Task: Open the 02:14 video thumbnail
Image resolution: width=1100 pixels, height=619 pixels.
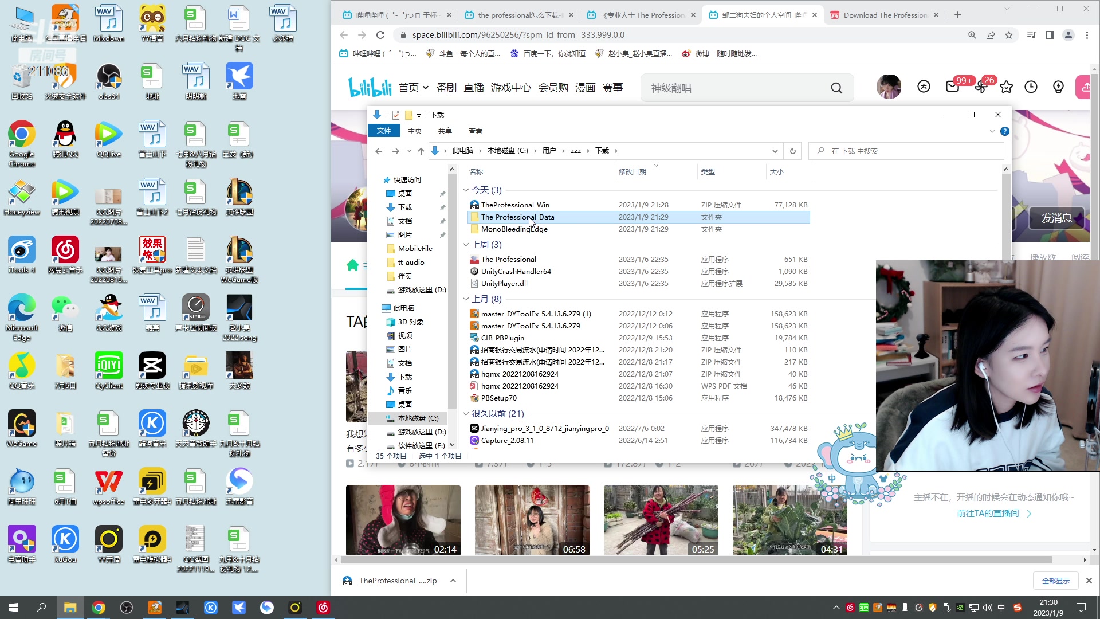Action: tap(403, 520)
